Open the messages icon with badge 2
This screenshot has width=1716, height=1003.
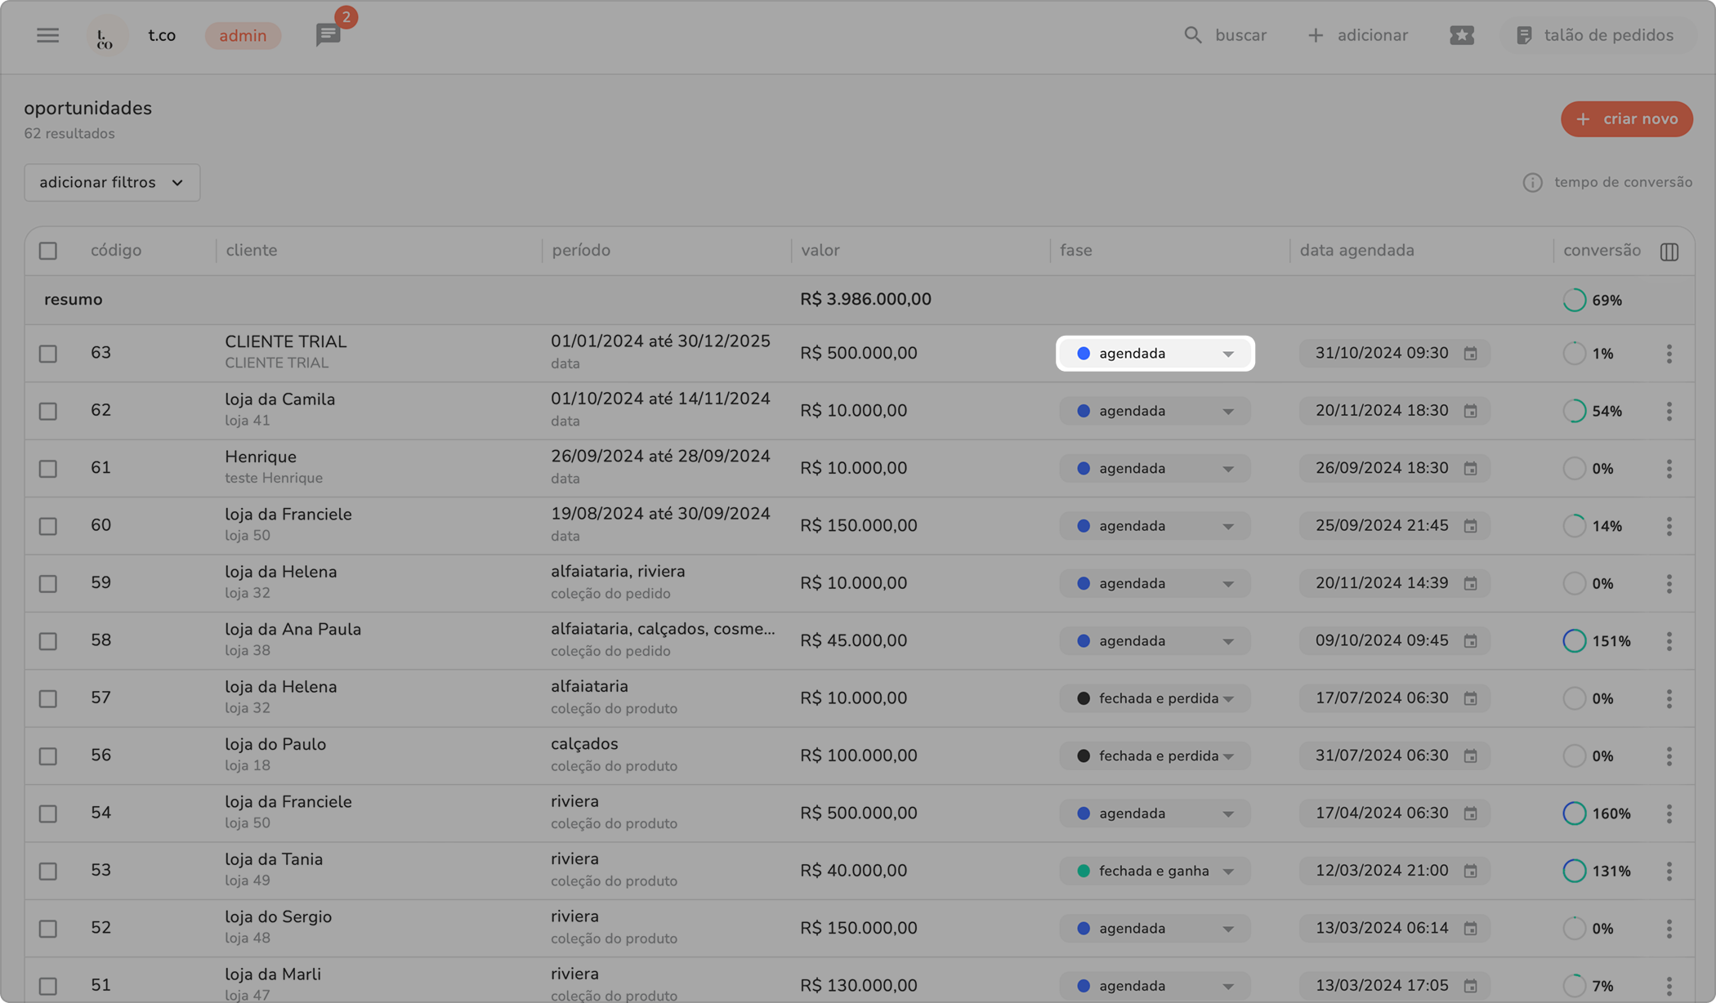point(328,35)
